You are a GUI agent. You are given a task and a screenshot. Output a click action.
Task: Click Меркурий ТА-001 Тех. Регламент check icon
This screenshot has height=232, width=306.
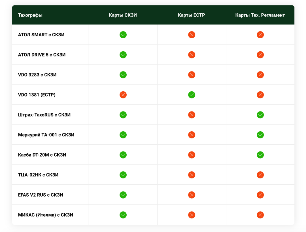coord(260,135)
